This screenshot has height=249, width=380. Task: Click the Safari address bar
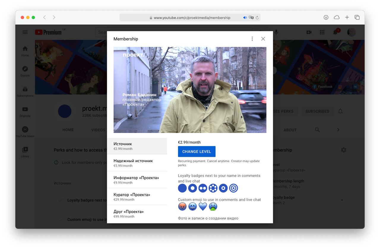coord(190,18)
